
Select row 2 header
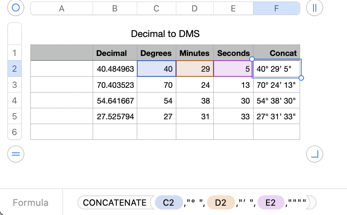15,69
